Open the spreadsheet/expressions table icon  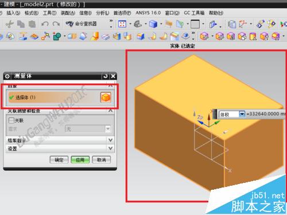pos(232,24)
